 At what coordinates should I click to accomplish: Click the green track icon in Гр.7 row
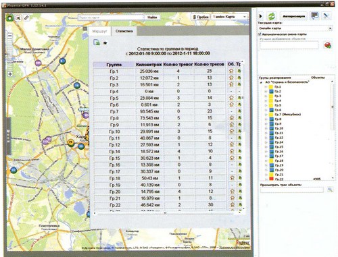(x=239, y=111)
